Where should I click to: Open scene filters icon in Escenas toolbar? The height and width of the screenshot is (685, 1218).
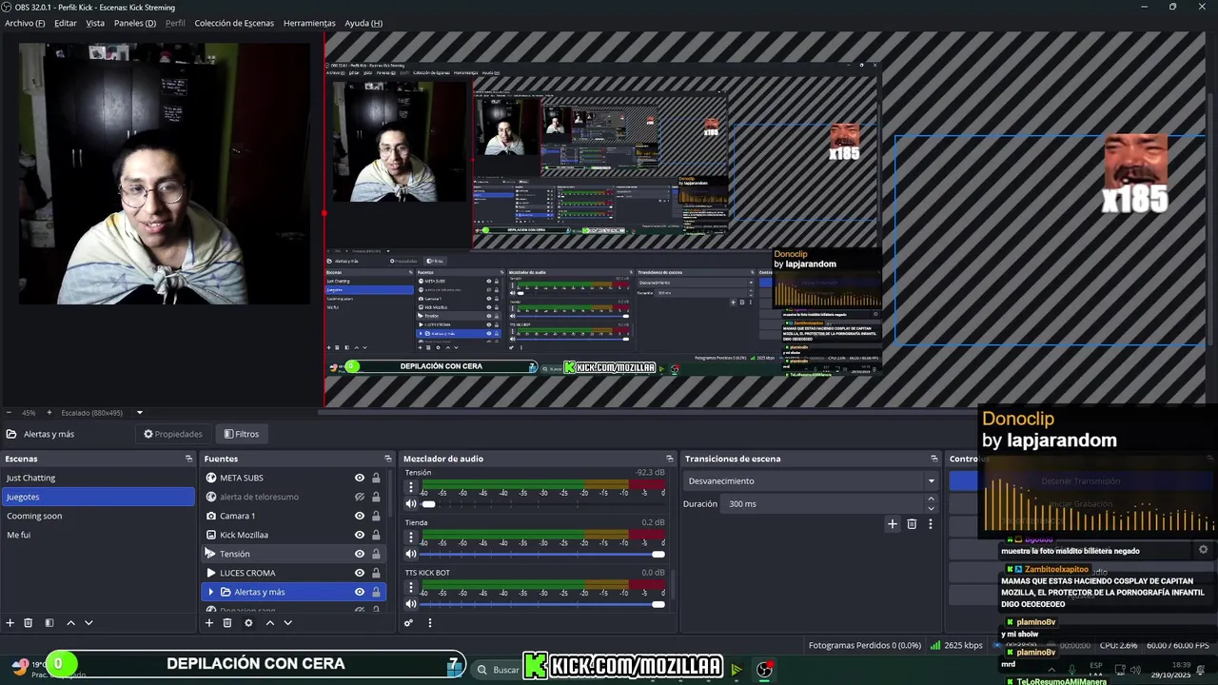(x=49, y=623)
